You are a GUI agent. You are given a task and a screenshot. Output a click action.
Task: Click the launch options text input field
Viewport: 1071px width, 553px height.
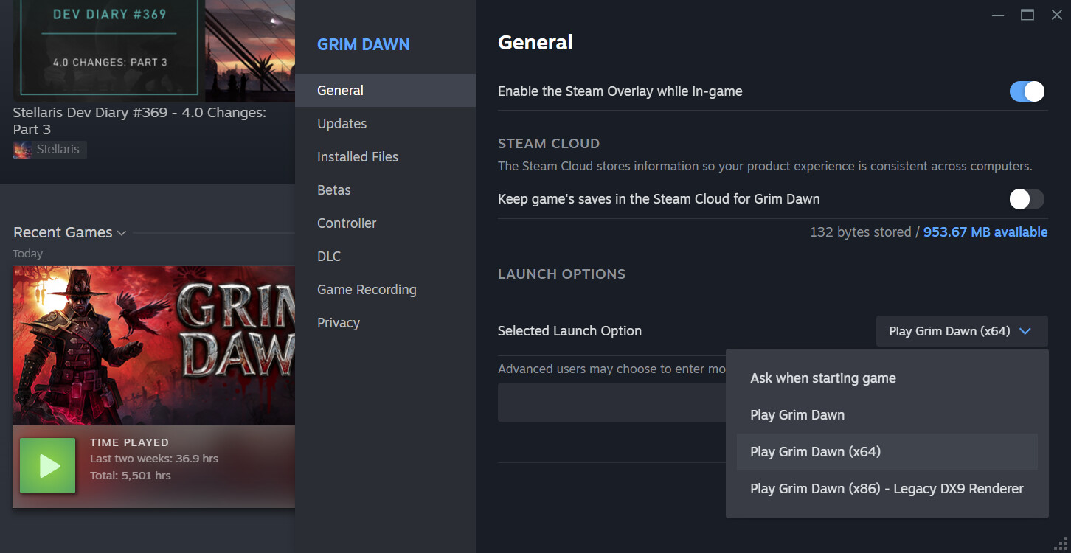pyautogui.click(x=611, y=403)
